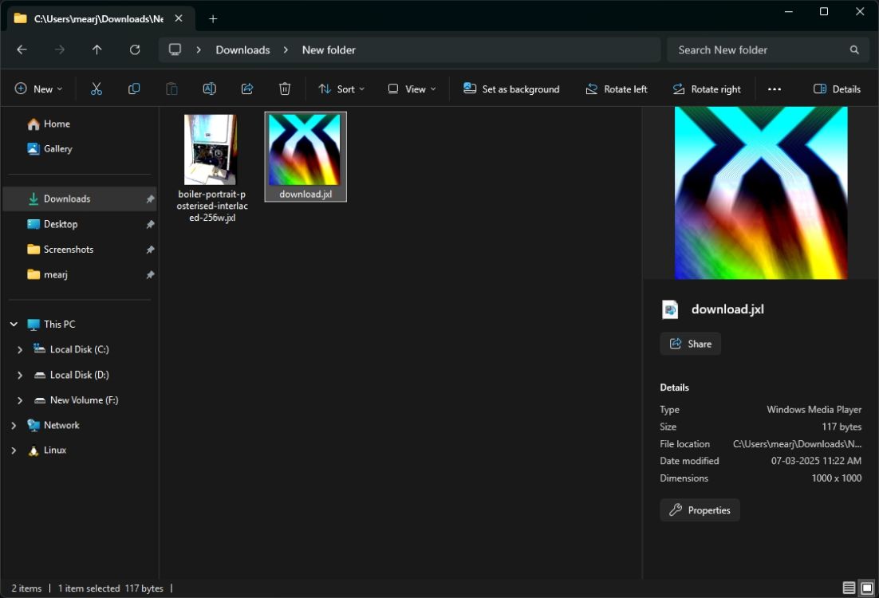The image size is (879, 598).
Task: Select Downloads in the breadcrumb bar
Action: pos(242,49)
